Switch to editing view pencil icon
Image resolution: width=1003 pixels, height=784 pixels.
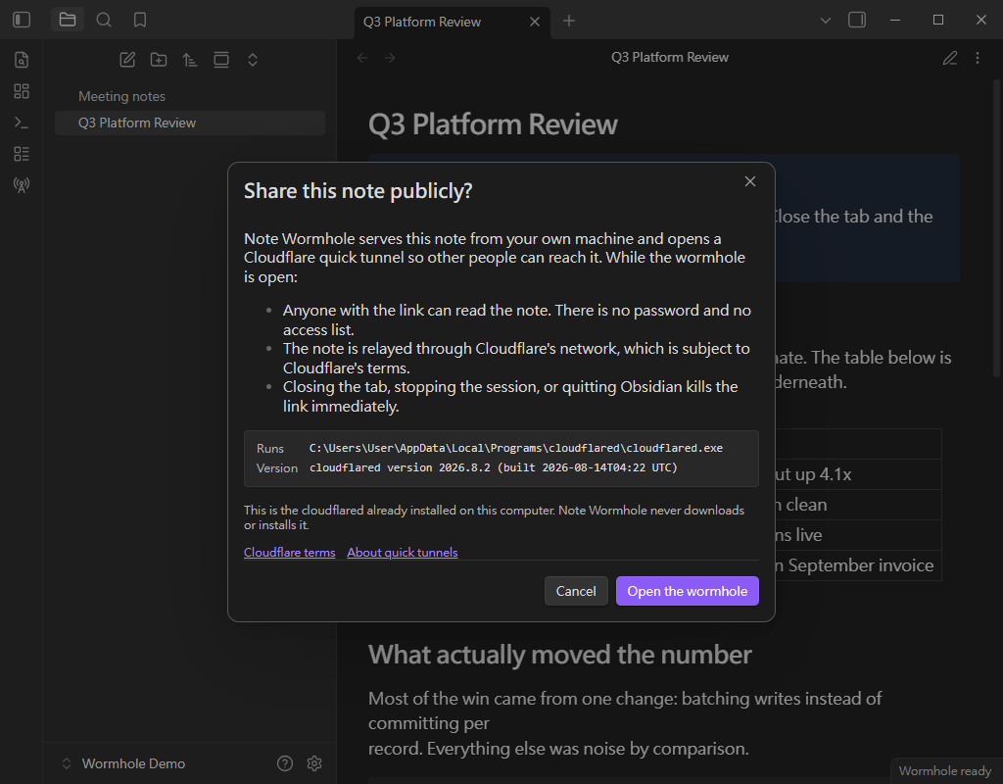[x=950, y=58]
